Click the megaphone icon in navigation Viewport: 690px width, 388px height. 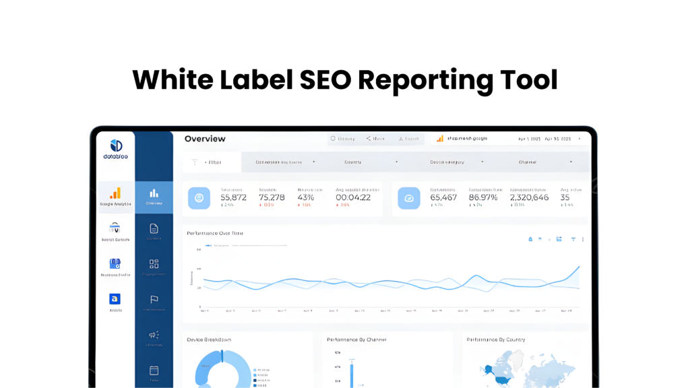tap(154, 335)
